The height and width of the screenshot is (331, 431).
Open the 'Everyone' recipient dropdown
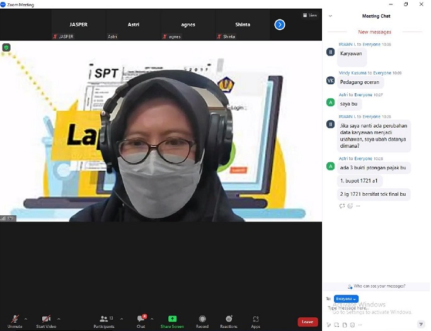[x=346, y=298]
